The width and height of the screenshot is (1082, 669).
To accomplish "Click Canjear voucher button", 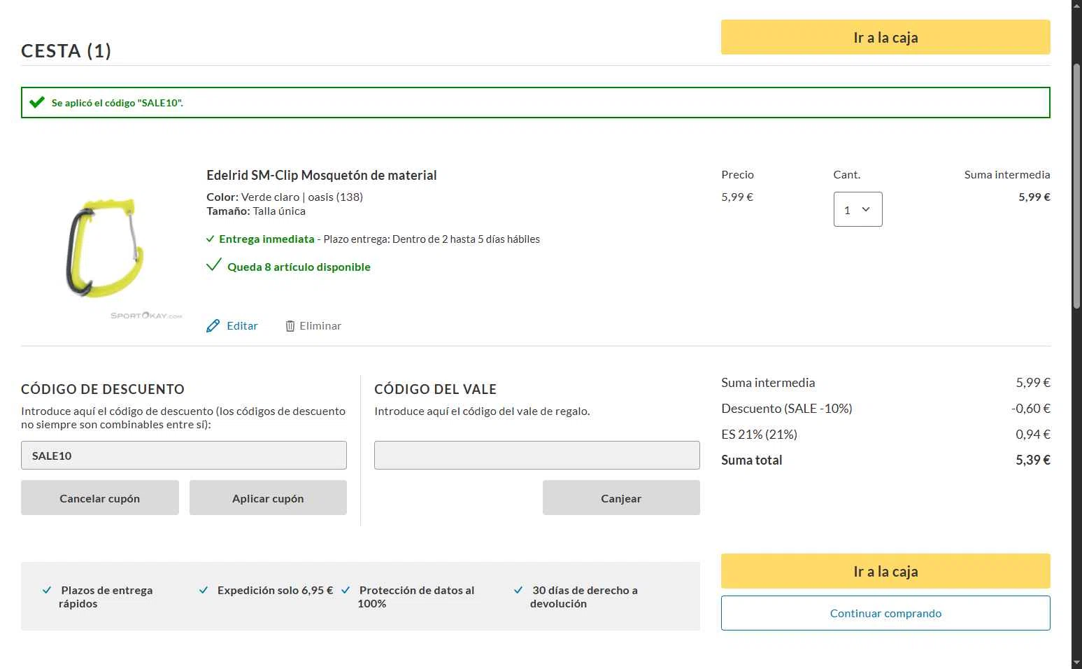I will point(621,498).
